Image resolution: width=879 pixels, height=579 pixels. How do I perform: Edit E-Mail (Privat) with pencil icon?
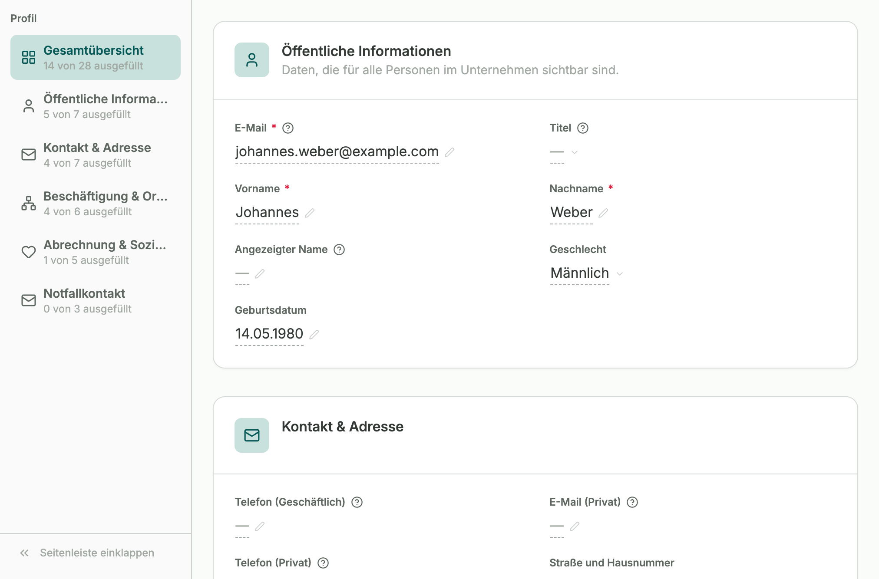pyautogui.click(x=575, y=526)
